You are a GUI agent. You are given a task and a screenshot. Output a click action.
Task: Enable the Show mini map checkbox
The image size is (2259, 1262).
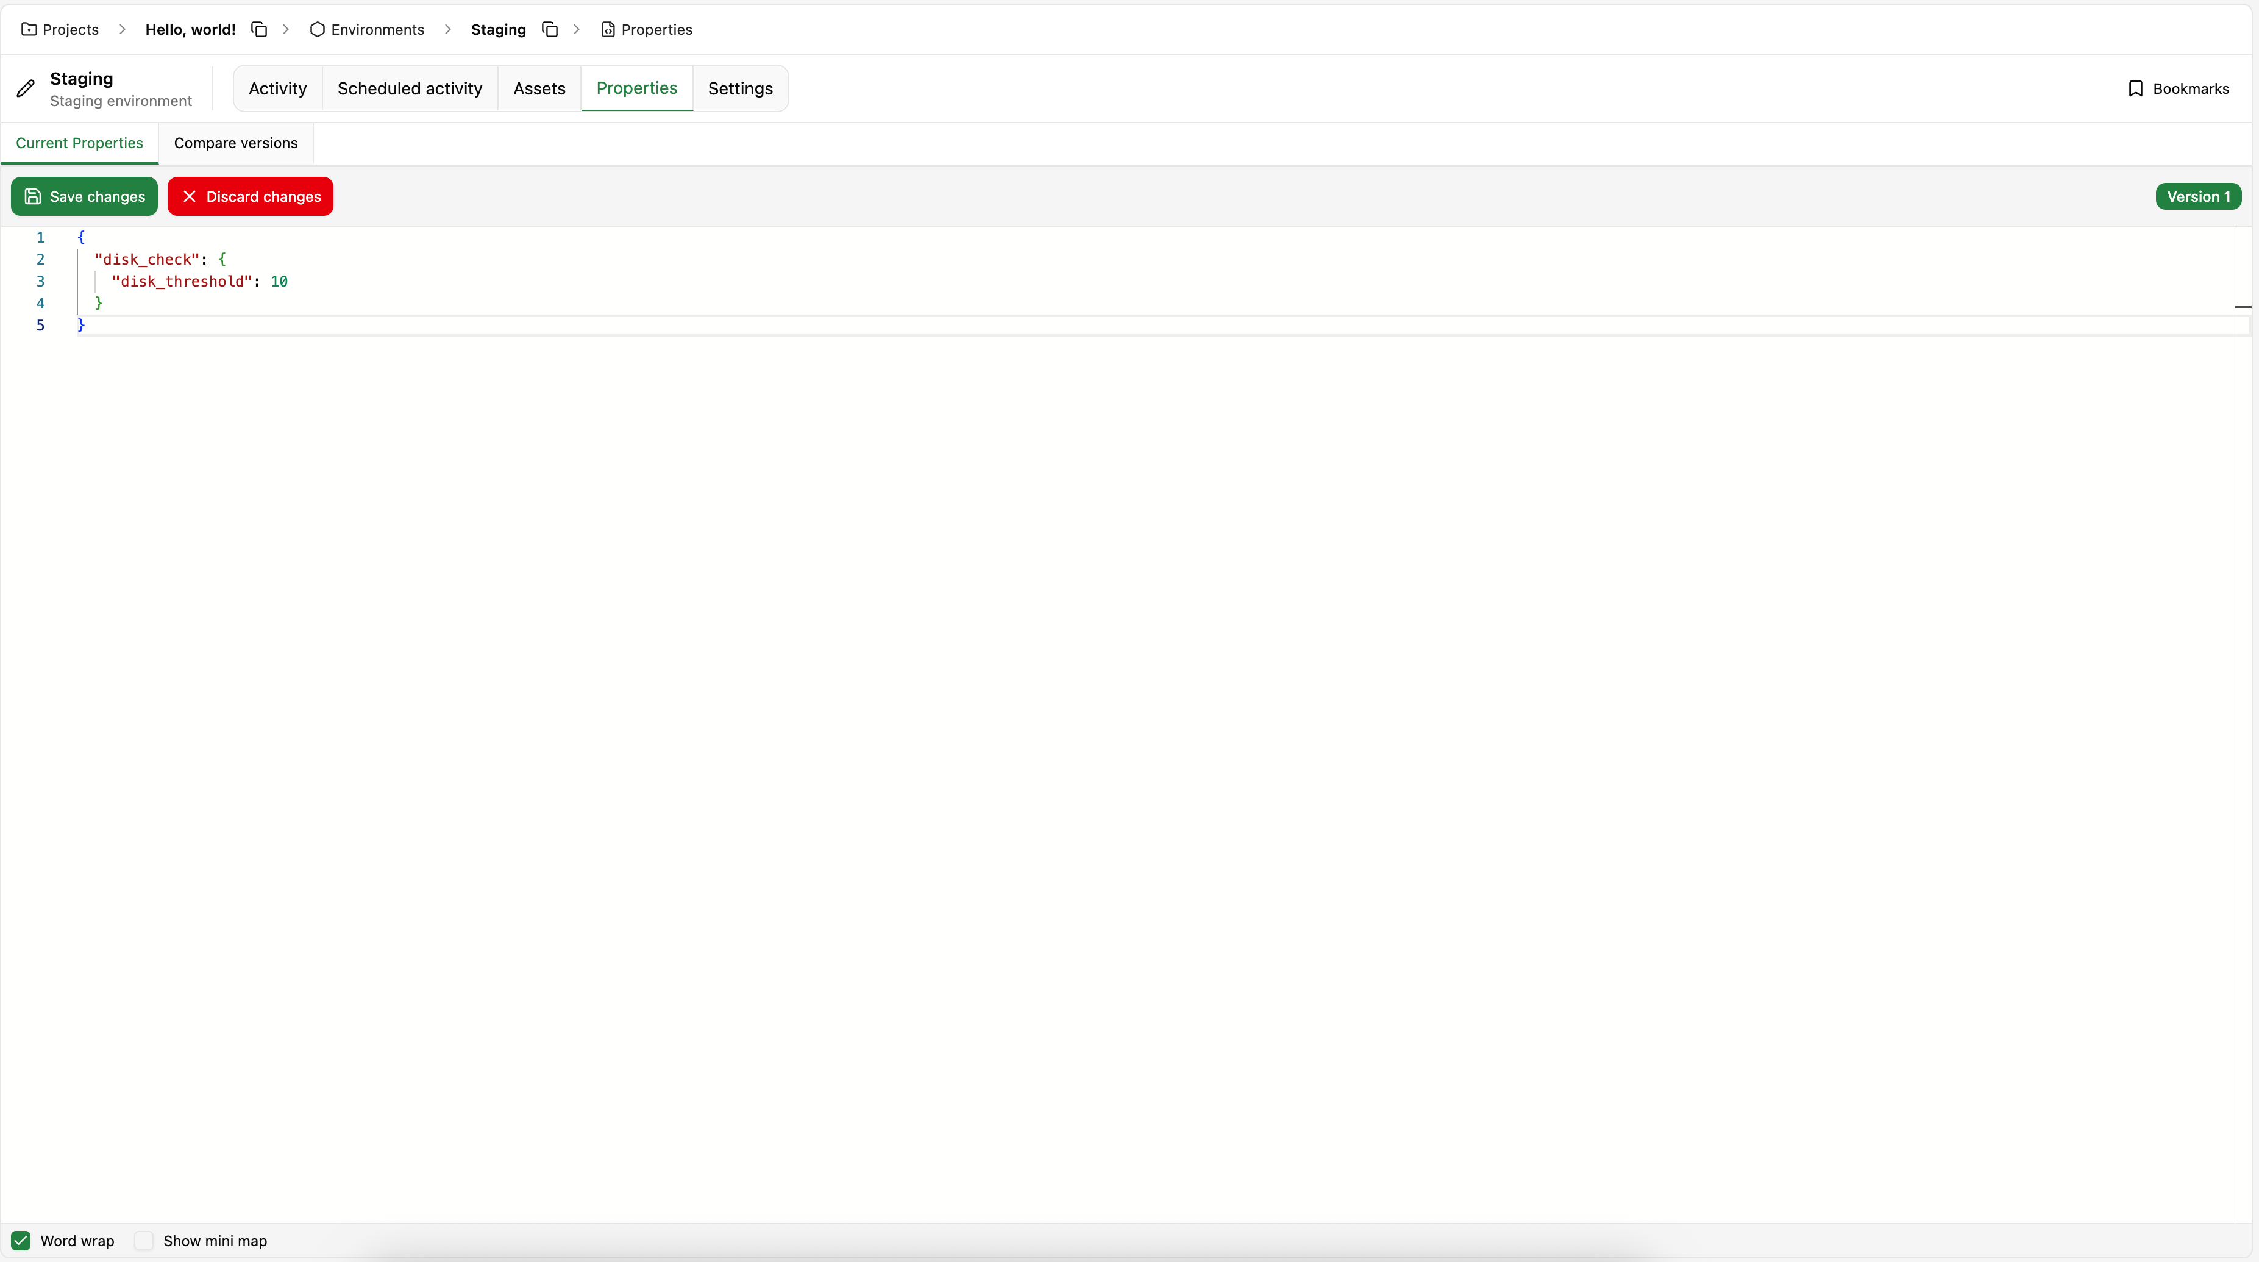[x=144, y=1241]
